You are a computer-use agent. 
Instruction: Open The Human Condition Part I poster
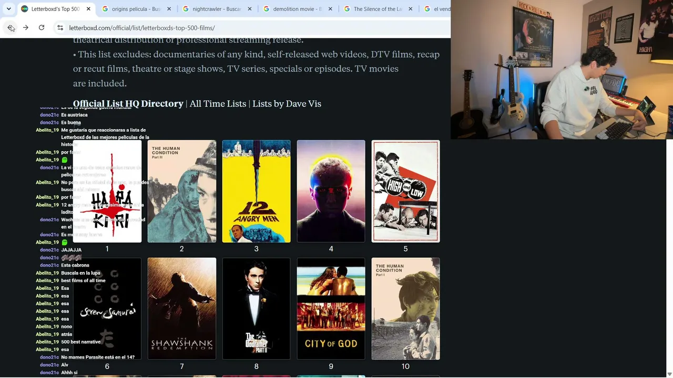406,309
